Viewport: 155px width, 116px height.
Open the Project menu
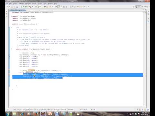40,4
